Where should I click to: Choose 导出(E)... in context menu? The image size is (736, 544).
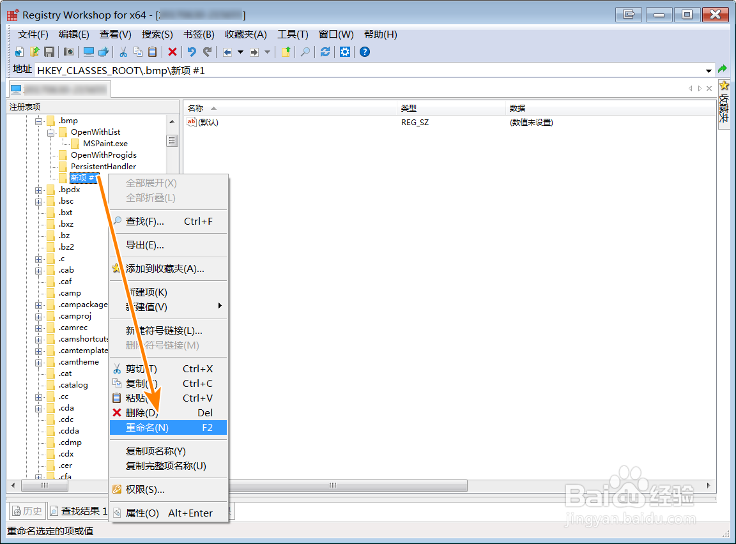pos(168,245)
